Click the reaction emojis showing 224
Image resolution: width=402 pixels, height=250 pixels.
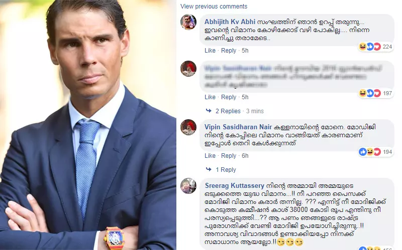[370, 47]
